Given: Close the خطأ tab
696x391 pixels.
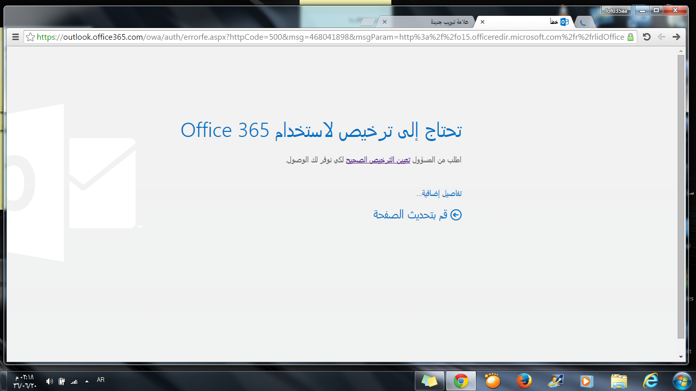Looking at the screenshot, I should 483,22.
